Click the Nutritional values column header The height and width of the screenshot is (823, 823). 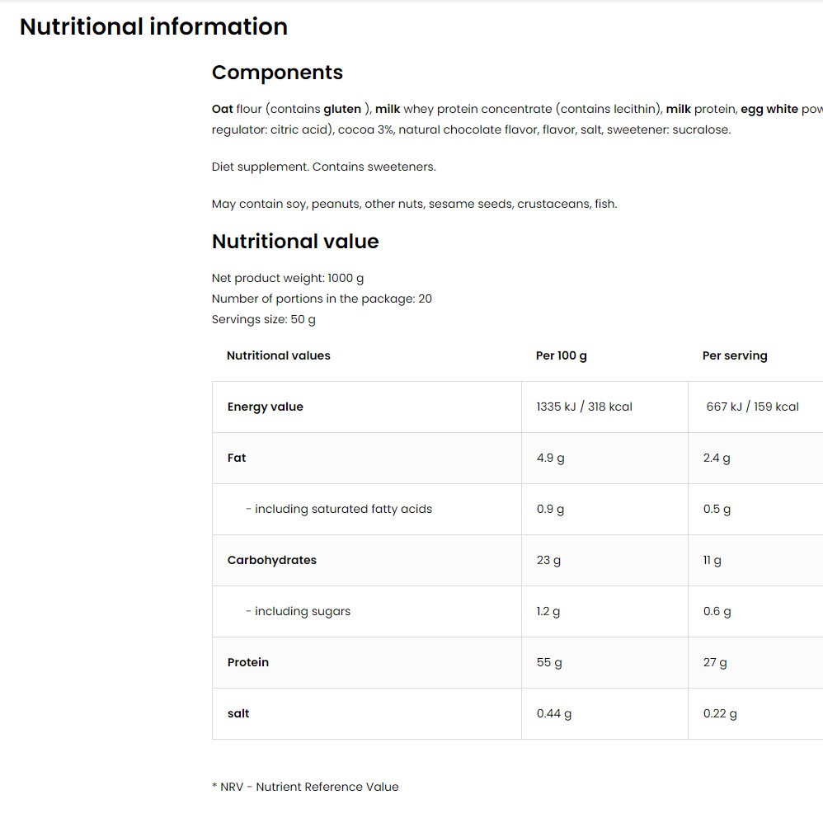279,356
